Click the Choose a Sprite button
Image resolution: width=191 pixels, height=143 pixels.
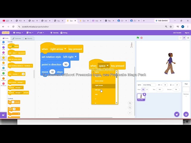click(177, 114)
